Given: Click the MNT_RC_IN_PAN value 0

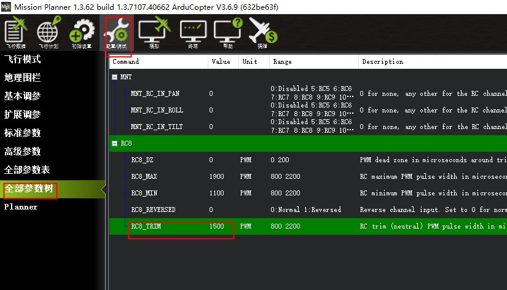Looking at the screenshot, I should (x=211, y=93).
